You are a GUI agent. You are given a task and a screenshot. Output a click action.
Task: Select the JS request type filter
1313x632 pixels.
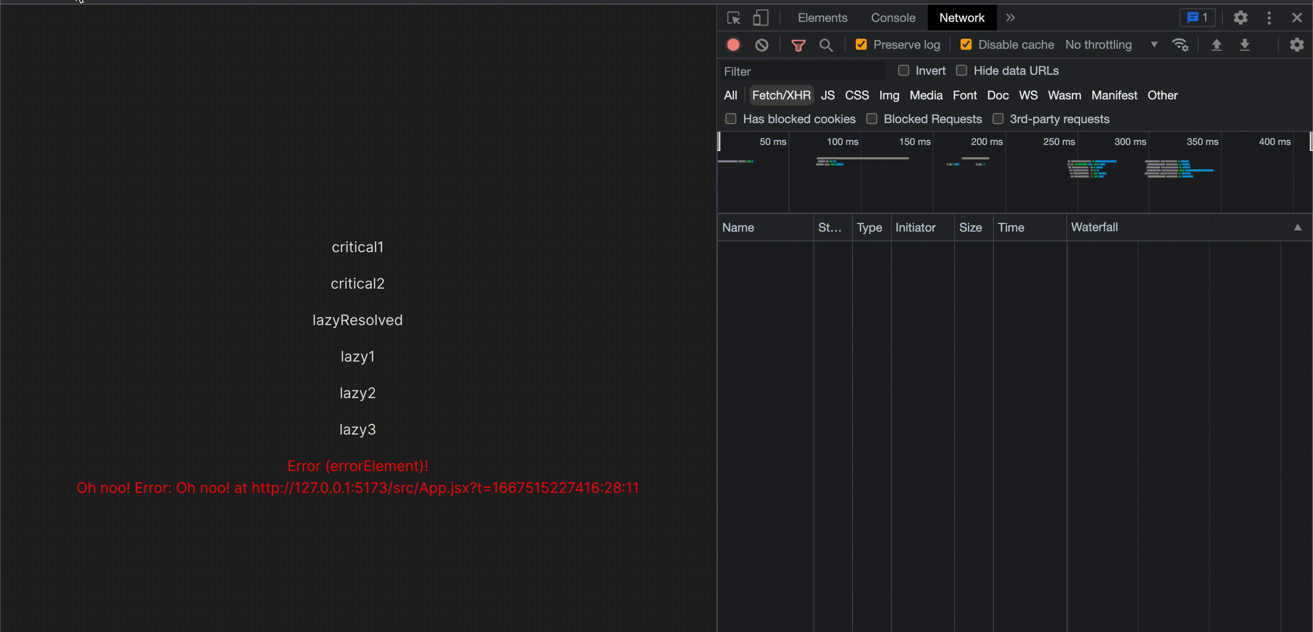pos(827,95)
